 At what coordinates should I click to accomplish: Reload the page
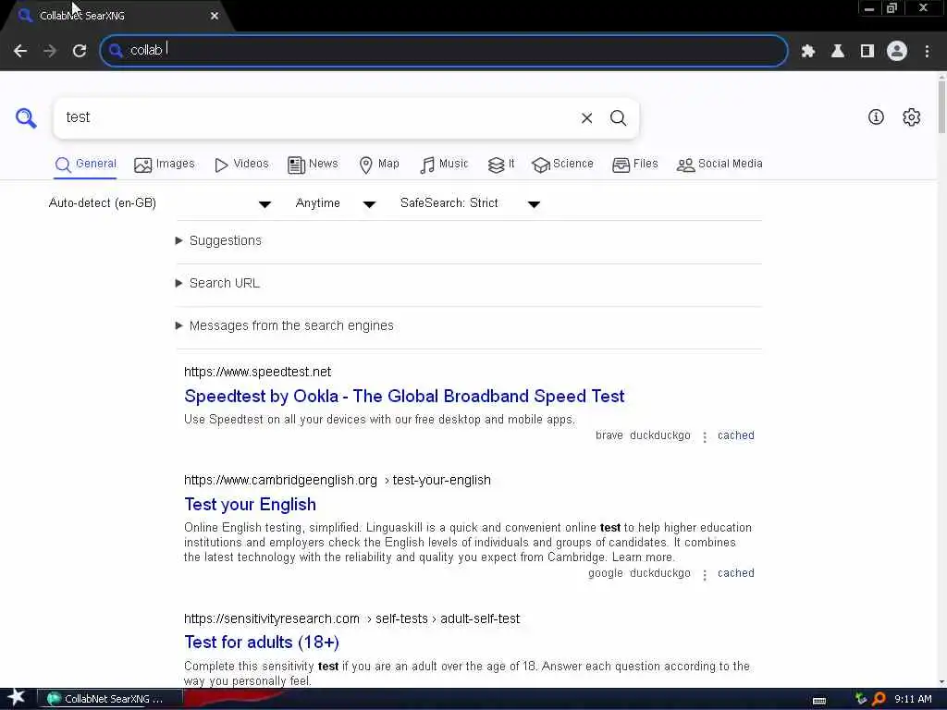click(80, 51)
